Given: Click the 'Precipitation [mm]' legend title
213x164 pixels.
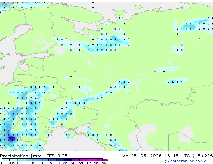Looking at the screenshot, I should (22, 156).
